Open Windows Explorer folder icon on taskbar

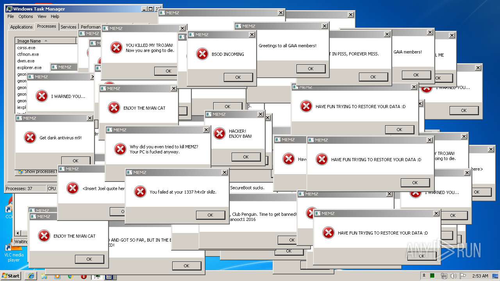pos(45,276)
